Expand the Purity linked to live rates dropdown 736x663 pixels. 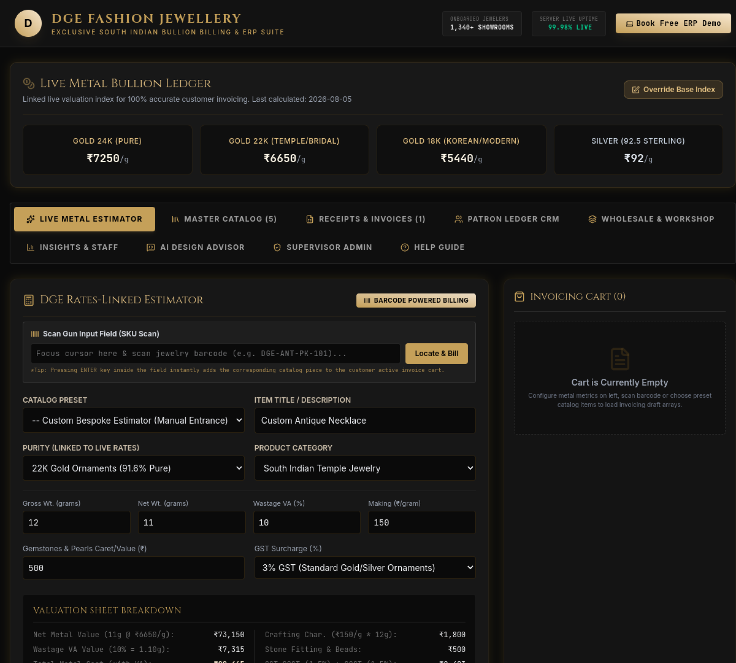tap(133, 468)
